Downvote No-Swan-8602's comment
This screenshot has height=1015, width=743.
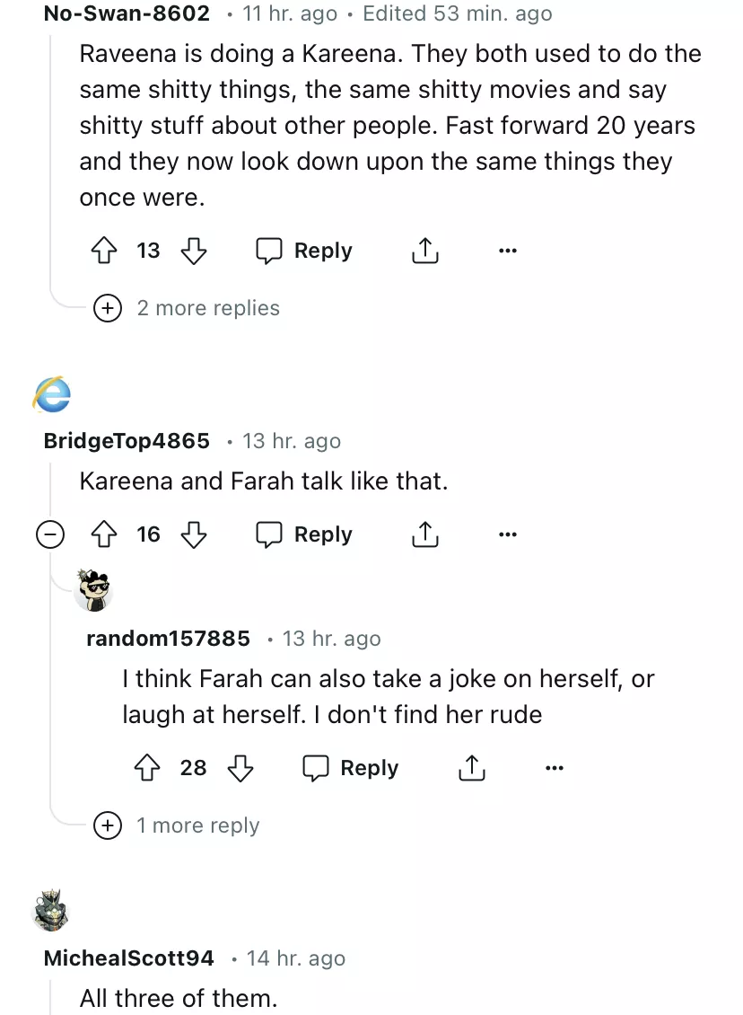tap(194, 252)
